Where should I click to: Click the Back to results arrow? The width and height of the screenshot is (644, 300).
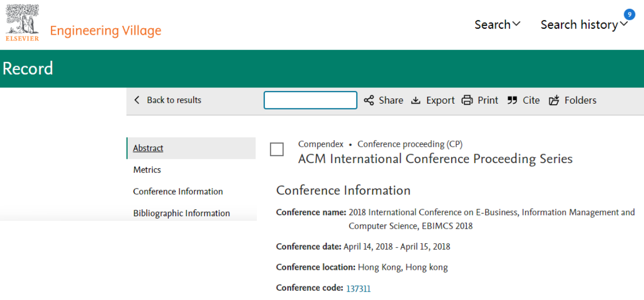137,100
